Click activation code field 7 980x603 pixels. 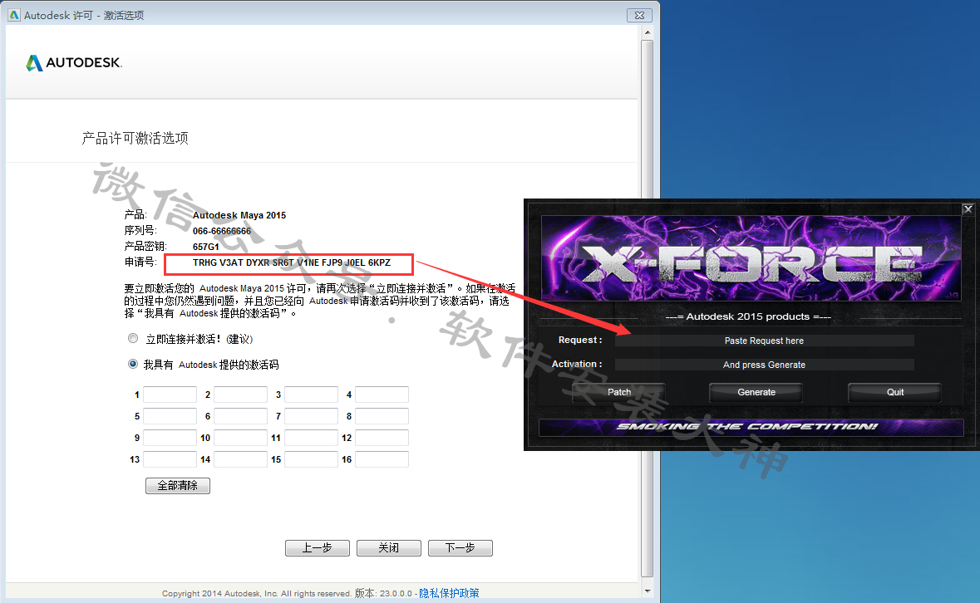[311, 416]
